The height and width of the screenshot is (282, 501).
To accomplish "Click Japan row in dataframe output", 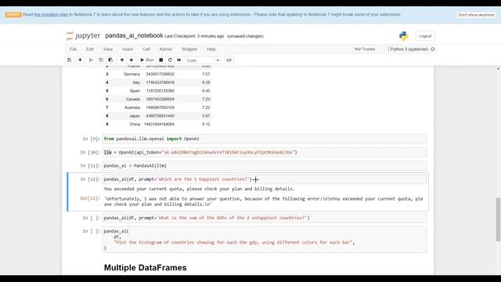I will tap(158, 116).
